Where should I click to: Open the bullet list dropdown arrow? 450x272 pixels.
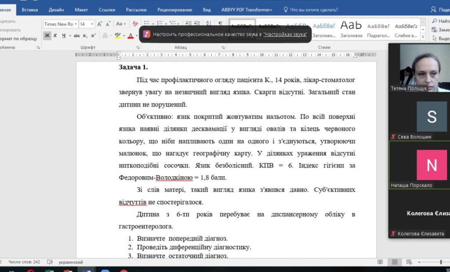pos(153,24)
